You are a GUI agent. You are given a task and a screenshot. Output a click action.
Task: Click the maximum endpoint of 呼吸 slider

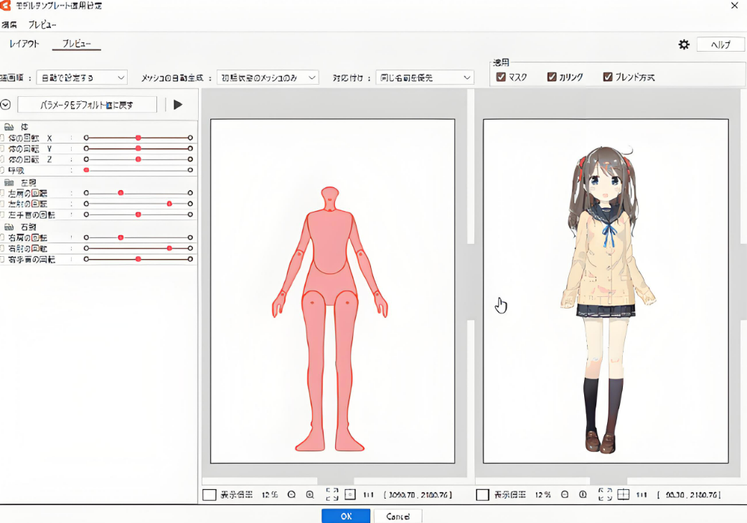click(x=190, y=170)
